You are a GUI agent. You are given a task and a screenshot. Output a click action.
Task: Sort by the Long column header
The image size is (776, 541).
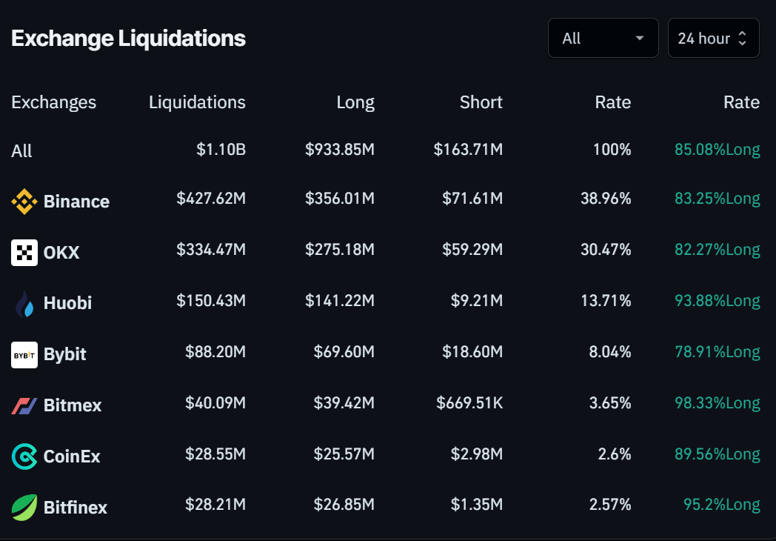[x=355, y=102]
